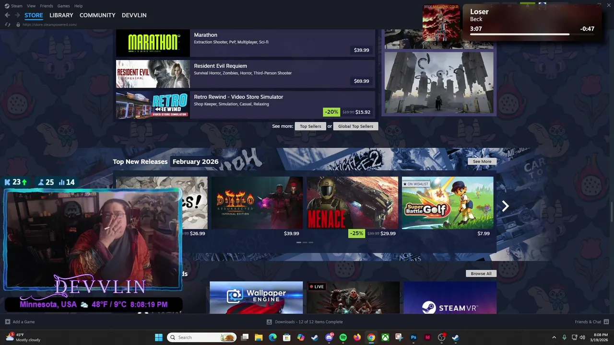Screen dimensions: 614x345
Task: Open Copilot from the taskbar
Action: point(301,337)
